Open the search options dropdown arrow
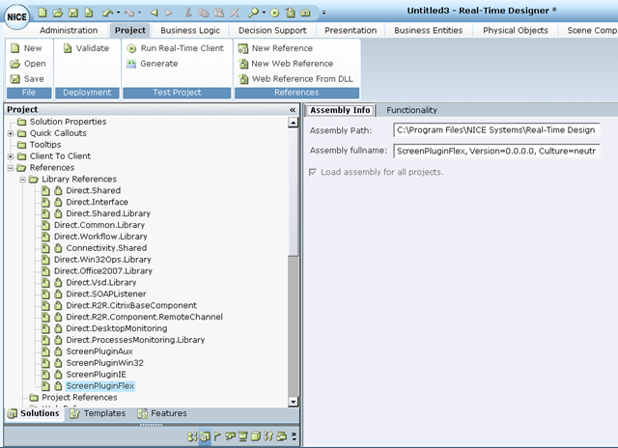Screen dimensions: 618x448 tap(264, 13)
